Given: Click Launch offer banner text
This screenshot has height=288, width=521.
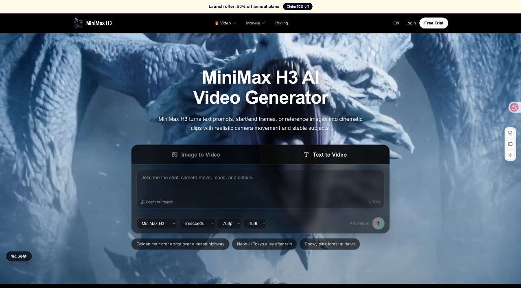Looking at the screenshot, I should tap(244, 7).
